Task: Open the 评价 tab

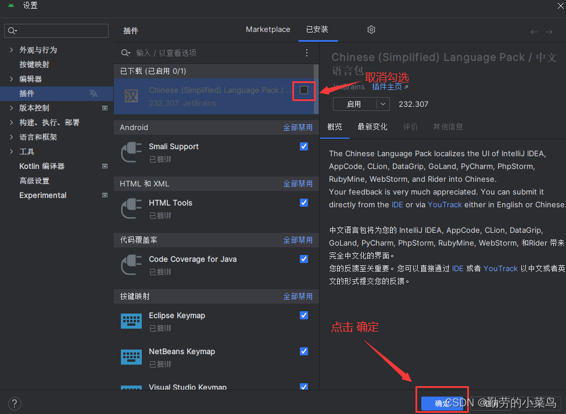Action: pyautogui.click(x=410, y=127)
